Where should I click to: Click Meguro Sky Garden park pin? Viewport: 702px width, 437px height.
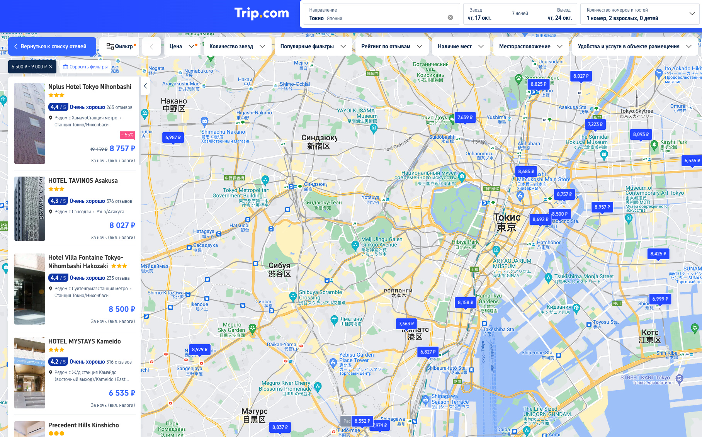pyautogui.click(x=252, y=328)
